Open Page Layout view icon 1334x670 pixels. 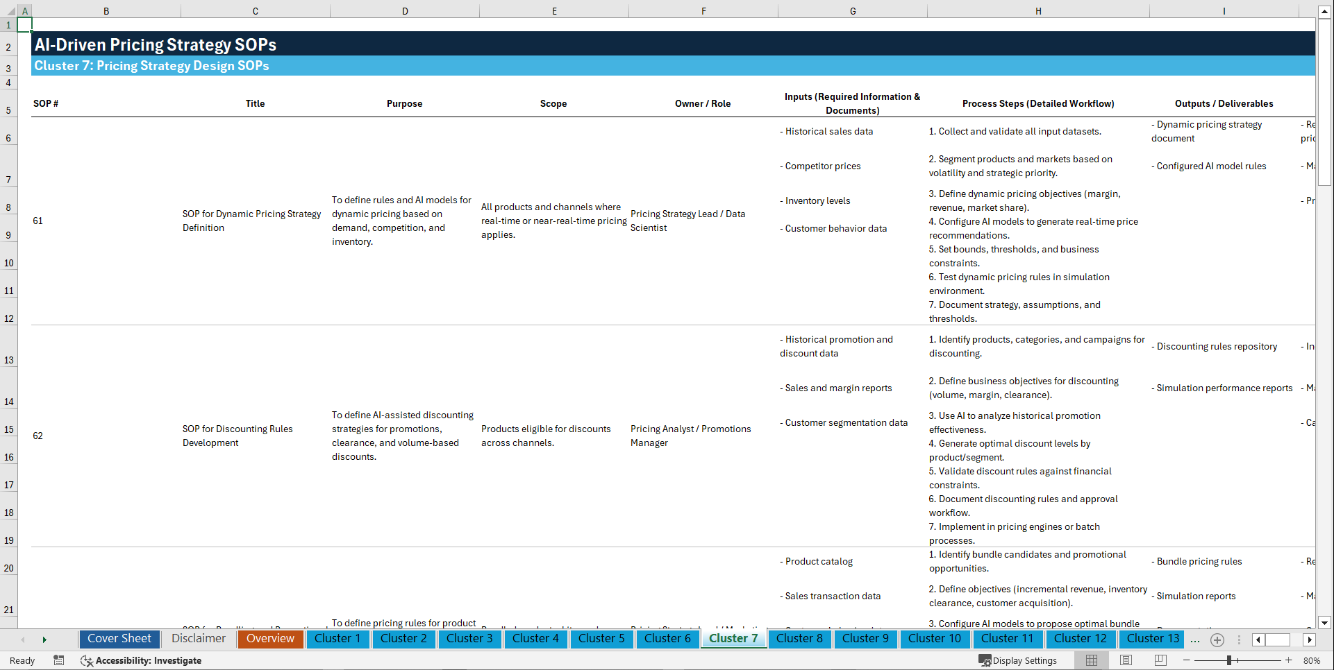[x=1125, y=660]
